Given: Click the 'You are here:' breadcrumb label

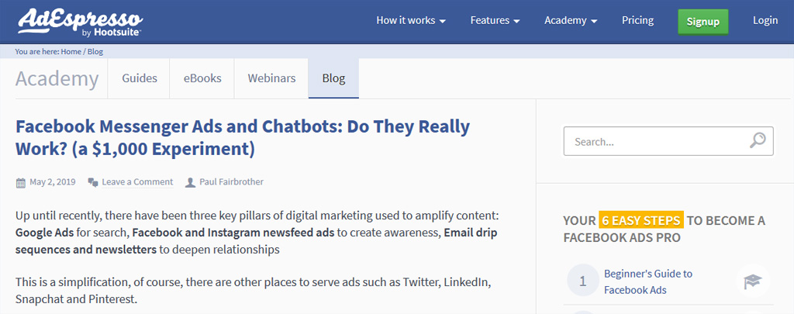Looking at the screenshot, I should pos(37,52).
